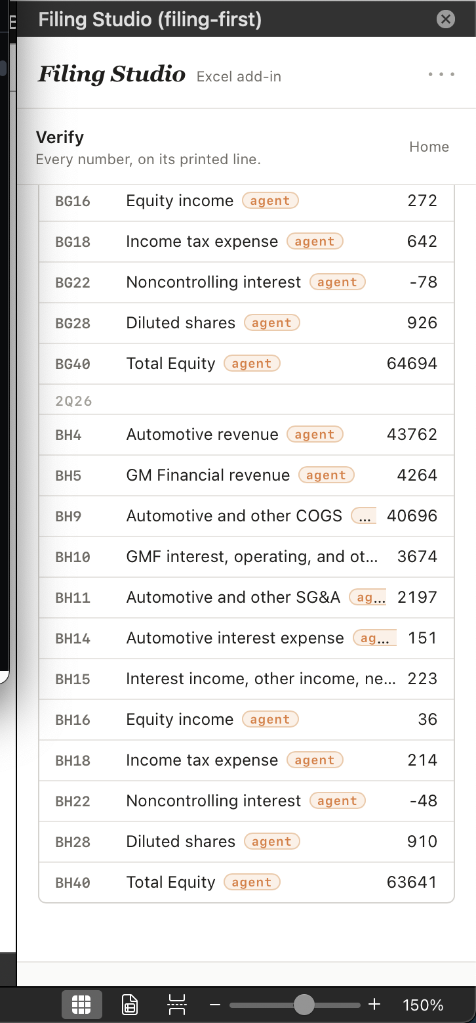Close the Filing Studio task pane
Screen dimensions: 476x1023
click(x=446, y=19)
